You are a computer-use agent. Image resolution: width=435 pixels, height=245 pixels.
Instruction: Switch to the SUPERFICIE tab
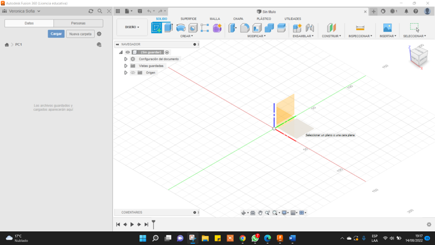[189, 19]
